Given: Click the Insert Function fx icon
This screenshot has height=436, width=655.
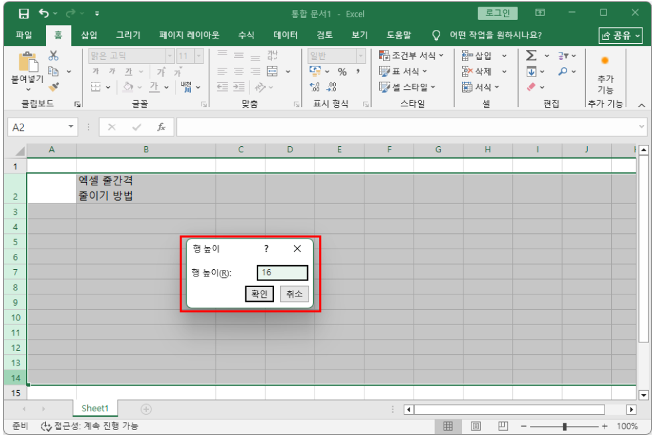Looking at the screenshot, I should 161,127.
